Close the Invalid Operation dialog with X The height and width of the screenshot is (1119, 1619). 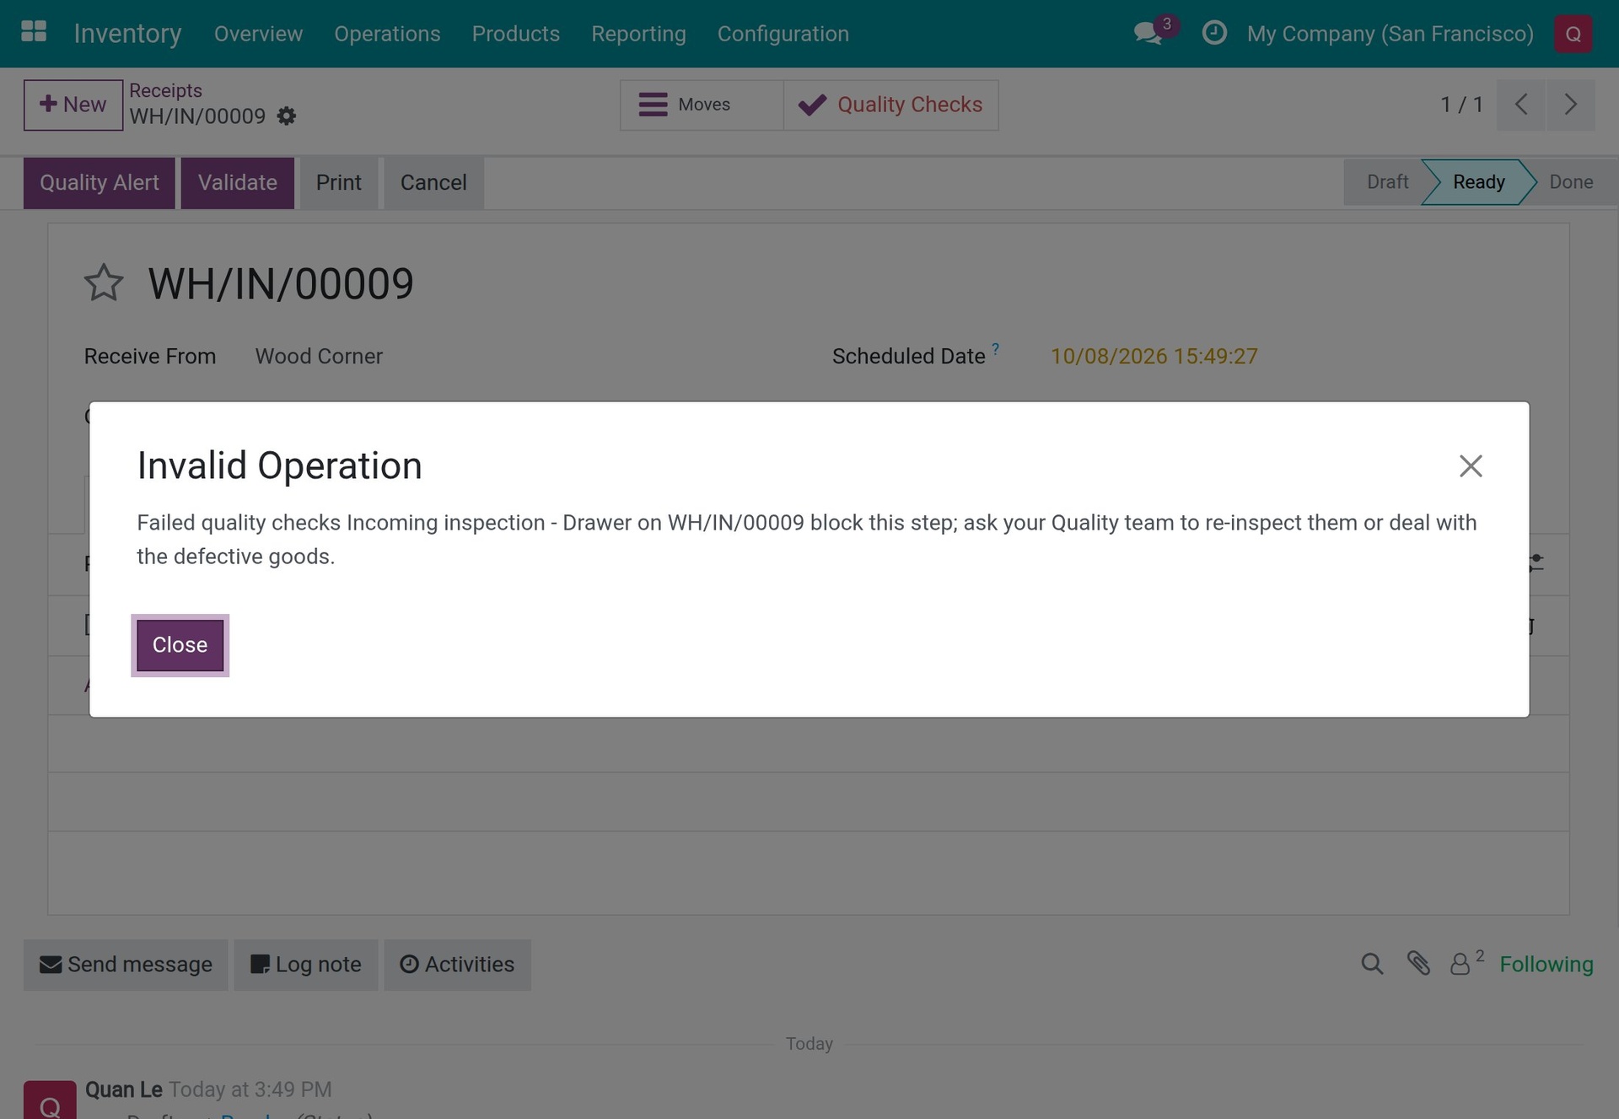click(x=1471, y=465)
